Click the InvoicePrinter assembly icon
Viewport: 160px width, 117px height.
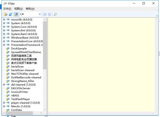point(8,92)
